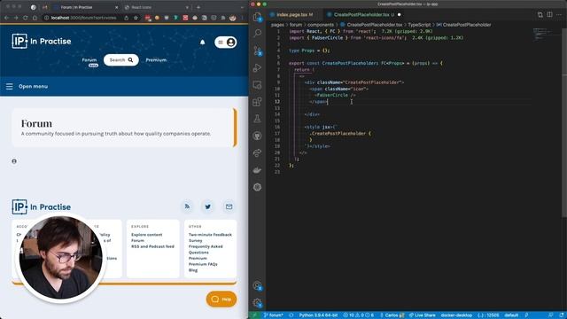Screen dimensions: 567x319
Task: Switch to index.page.tsx editor tab
Action: click(x=291, y=14)
